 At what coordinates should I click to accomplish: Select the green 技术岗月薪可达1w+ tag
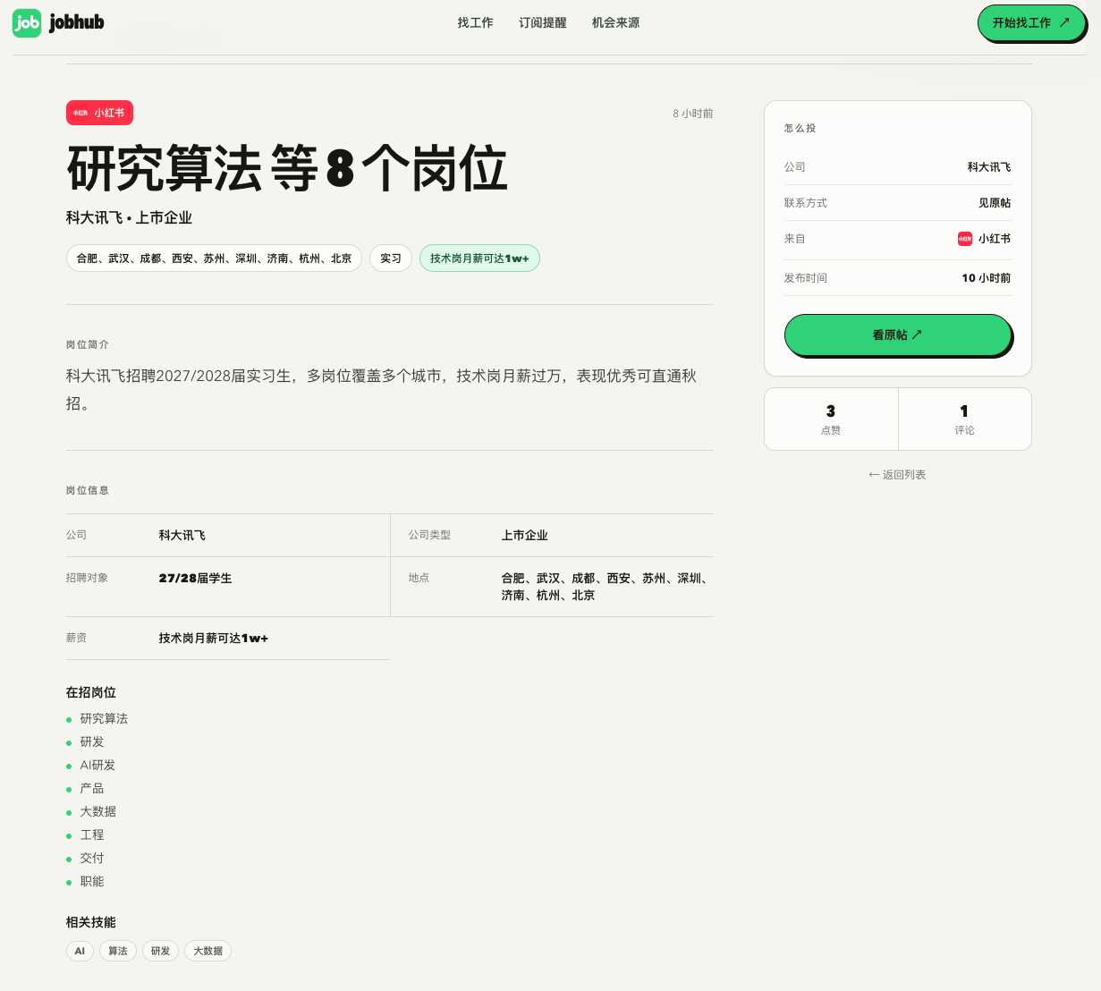point(479,258)
